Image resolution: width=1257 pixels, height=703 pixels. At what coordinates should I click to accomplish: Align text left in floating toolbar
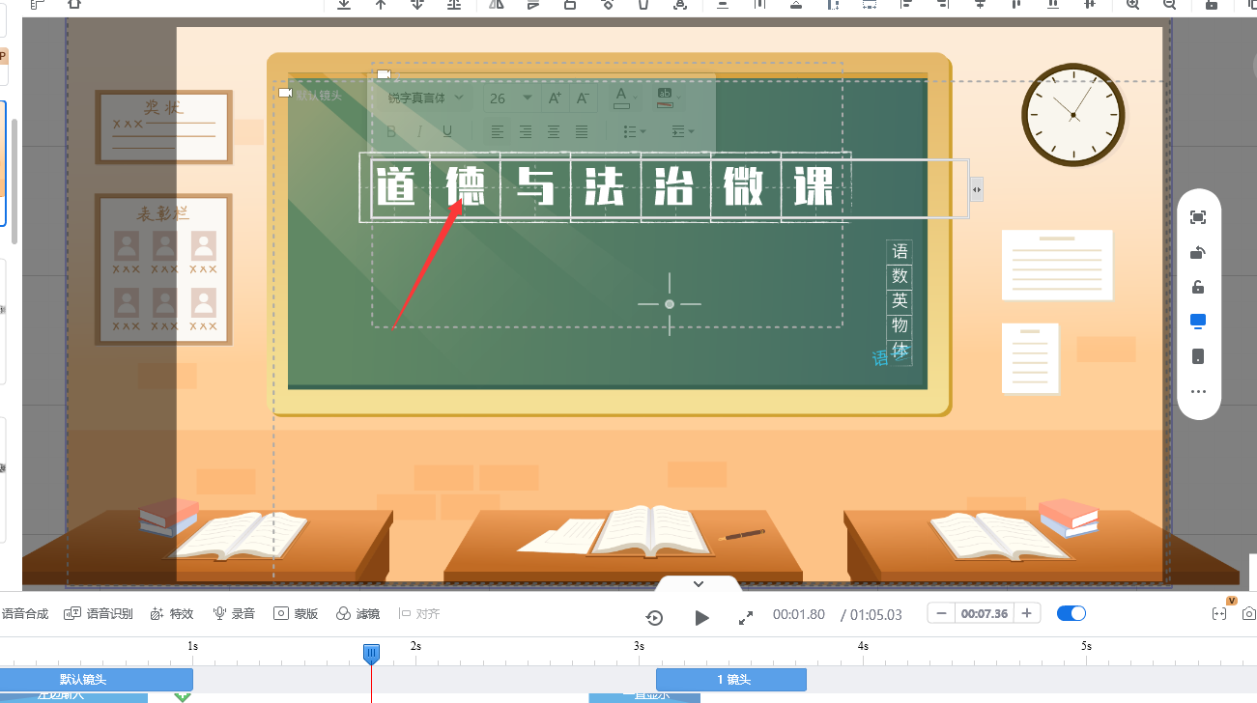coord(498,131)
